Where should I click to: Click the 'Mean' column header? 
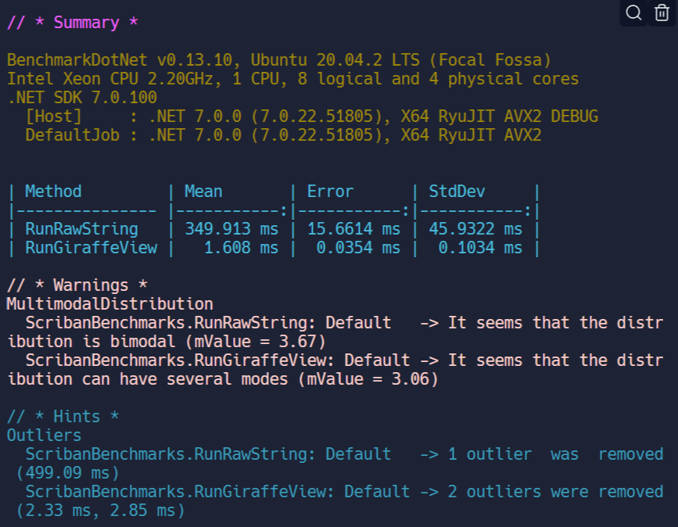tap(203, 192)
